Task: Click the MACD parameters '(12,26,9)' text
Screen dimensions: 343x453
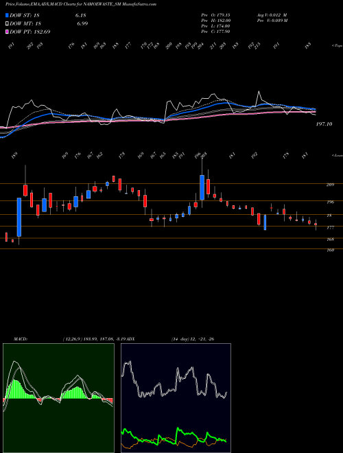Action: click(72, 339)
